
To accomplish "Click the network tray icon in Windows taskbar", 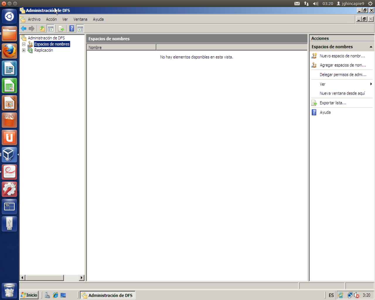I will [350, 295].
